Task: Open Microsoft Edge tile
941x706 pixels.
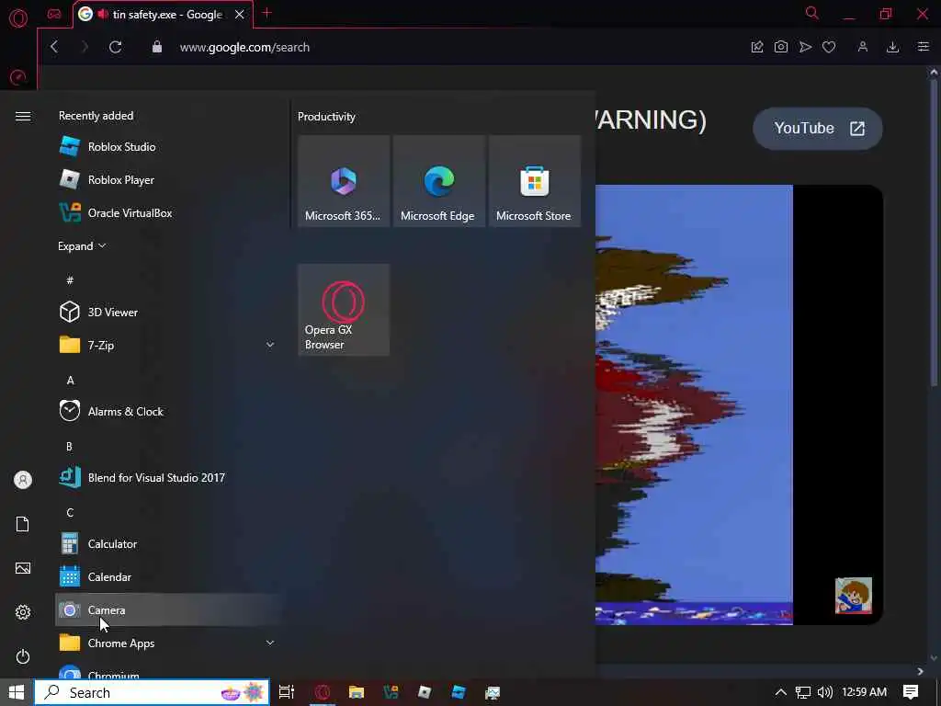Action: point(438,181)
